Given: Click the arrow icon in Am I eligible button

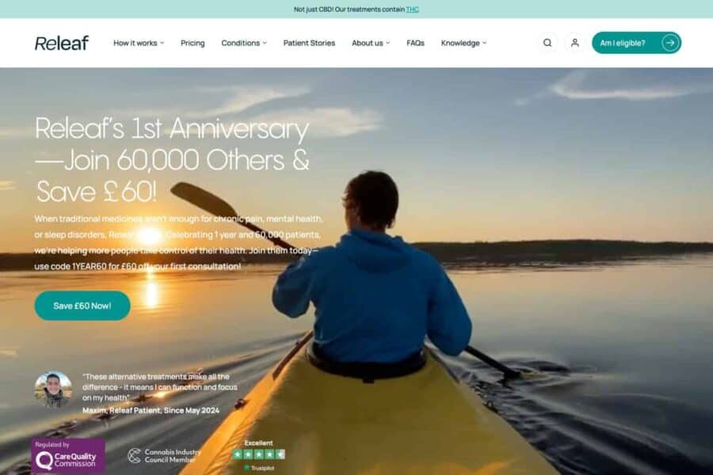Looking at the screenshot, I should pyautogui.click(x=669, y=43).
